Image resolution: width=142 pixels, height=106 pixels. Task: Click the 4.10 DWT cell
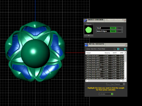click(116, 67)
